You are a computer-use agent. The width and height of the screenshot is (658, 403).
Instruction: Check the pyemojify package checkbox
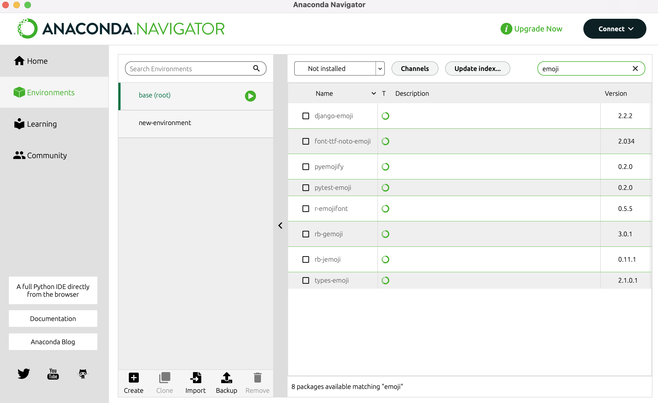pos(306,167)
